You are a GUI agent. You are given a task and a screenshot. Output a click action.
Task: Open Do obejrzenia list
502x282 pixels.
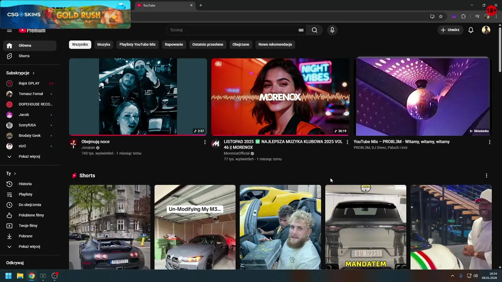(x=30, y=205)
